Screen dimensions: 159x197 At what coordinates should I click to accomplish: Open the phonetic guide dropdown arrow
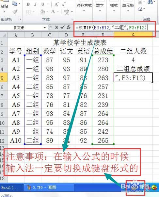tap(72, 12)
